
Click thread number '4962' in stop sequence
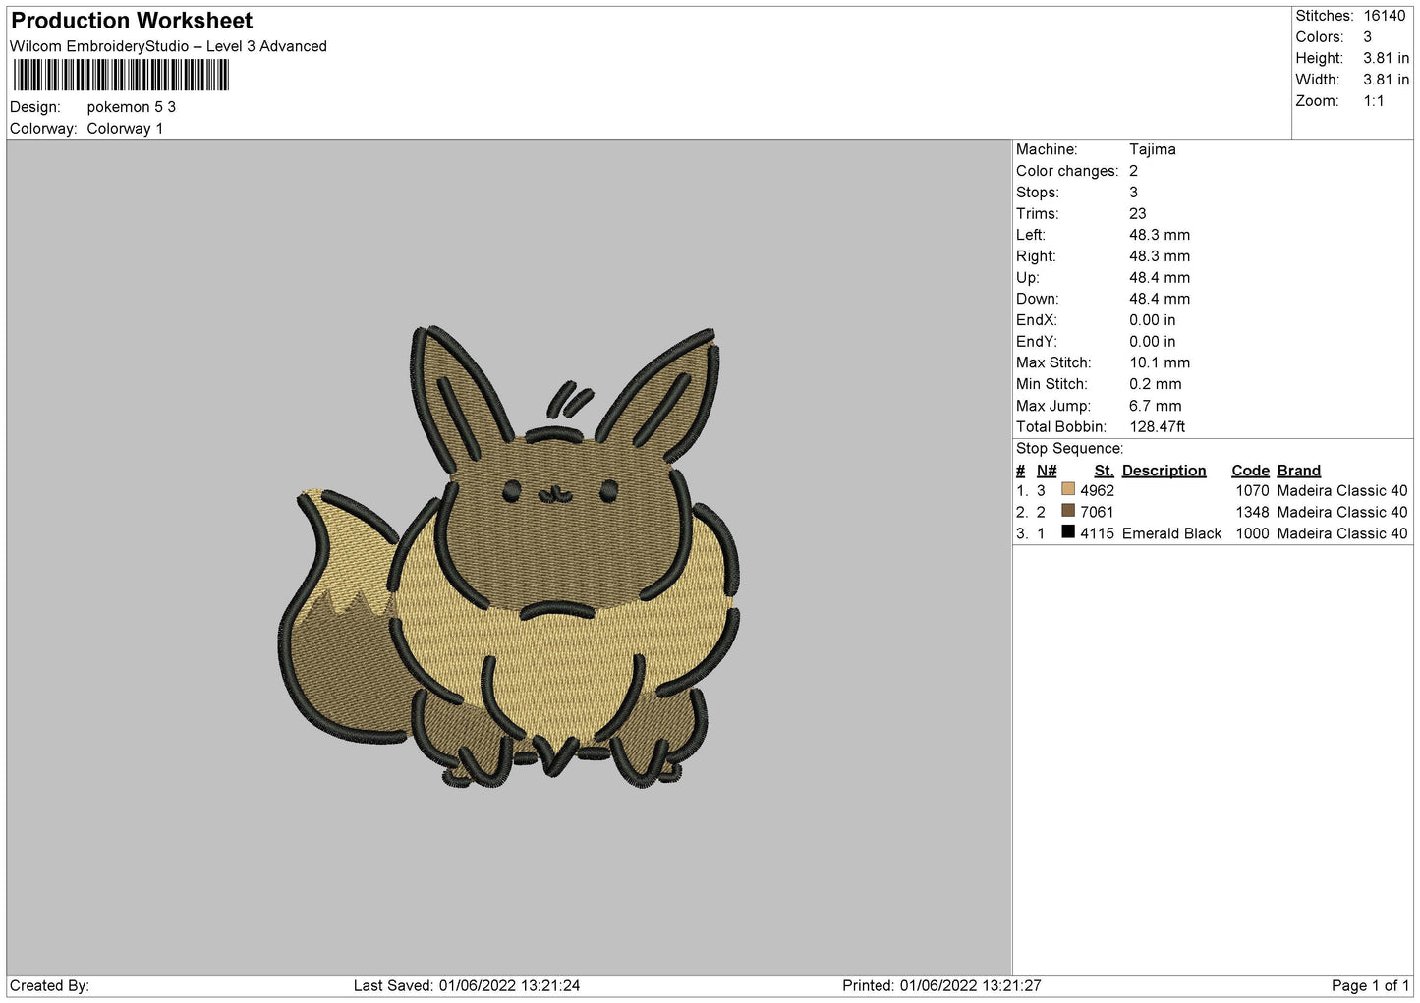click(x=1097, y=491)
